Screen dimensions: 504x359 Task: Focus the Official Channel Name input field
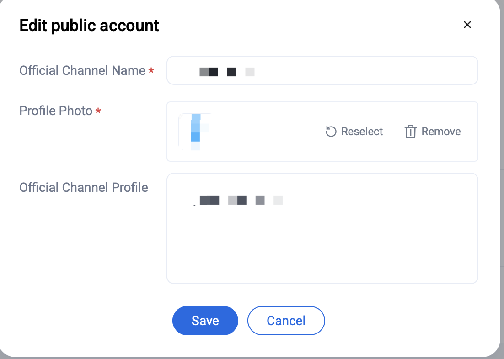point(366,71)
